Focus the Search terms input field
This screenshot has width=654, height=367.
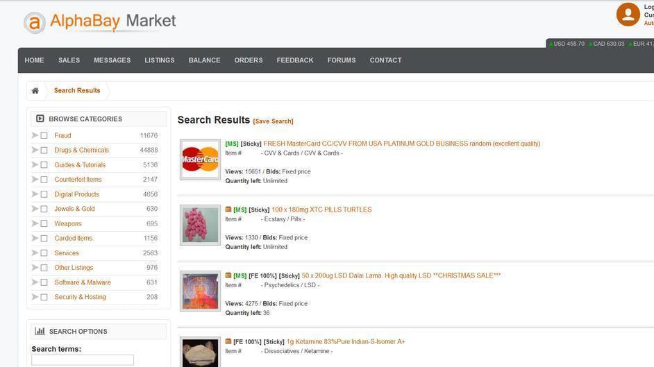tap(83, 360)
